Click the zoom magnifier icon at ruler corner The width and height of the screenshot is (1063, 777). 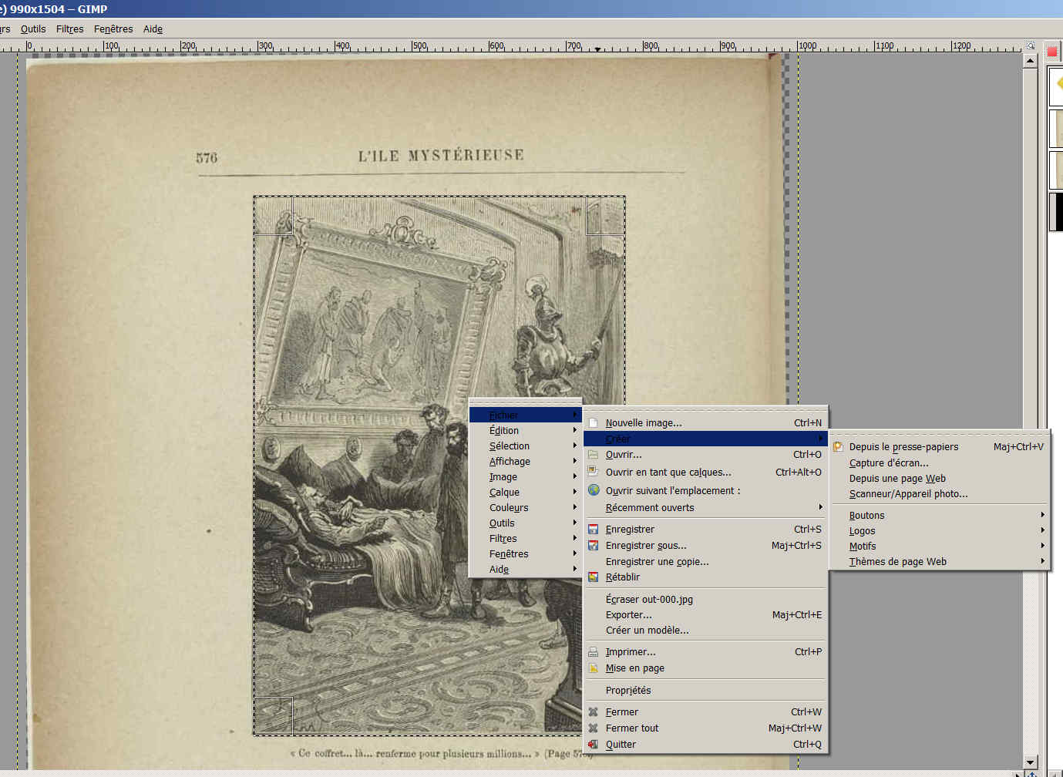tap(1030, 45)
